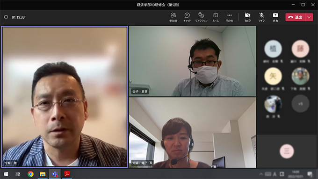This screenshot has height=179, width=318.
Task: Select the pink 藤 participant avatar
Action: (x=300, y=49)
